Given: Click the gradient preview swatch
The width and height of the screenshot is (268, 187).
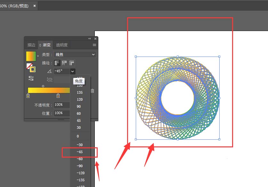Looking at the screenshot, I should tap(31, 56).
